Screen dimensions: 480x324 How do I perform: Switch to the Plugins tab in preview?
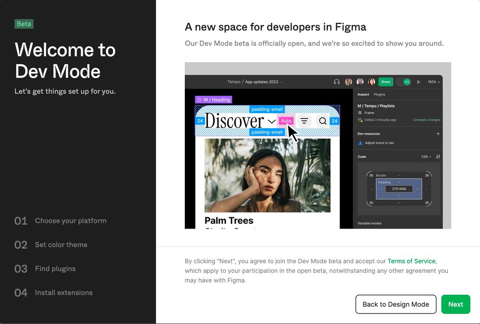[x=379, y=94]
